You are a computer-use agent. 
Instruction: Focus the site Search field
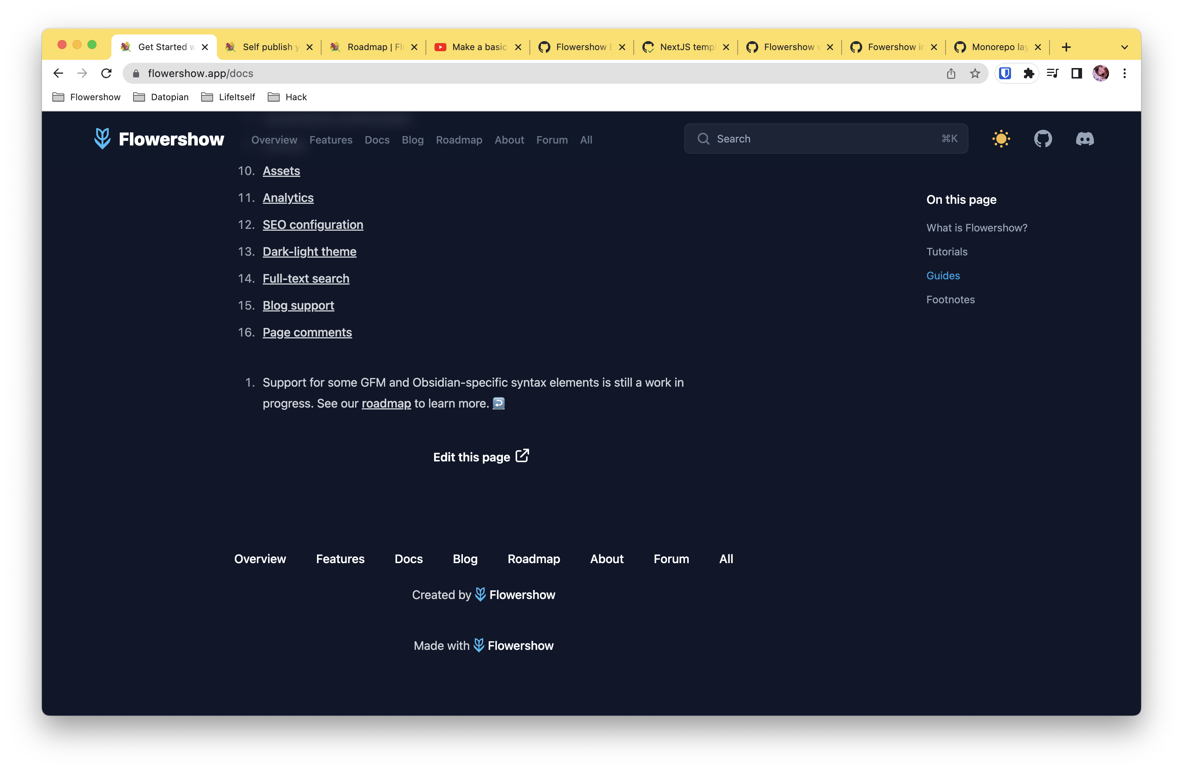(x=825, y=139)
